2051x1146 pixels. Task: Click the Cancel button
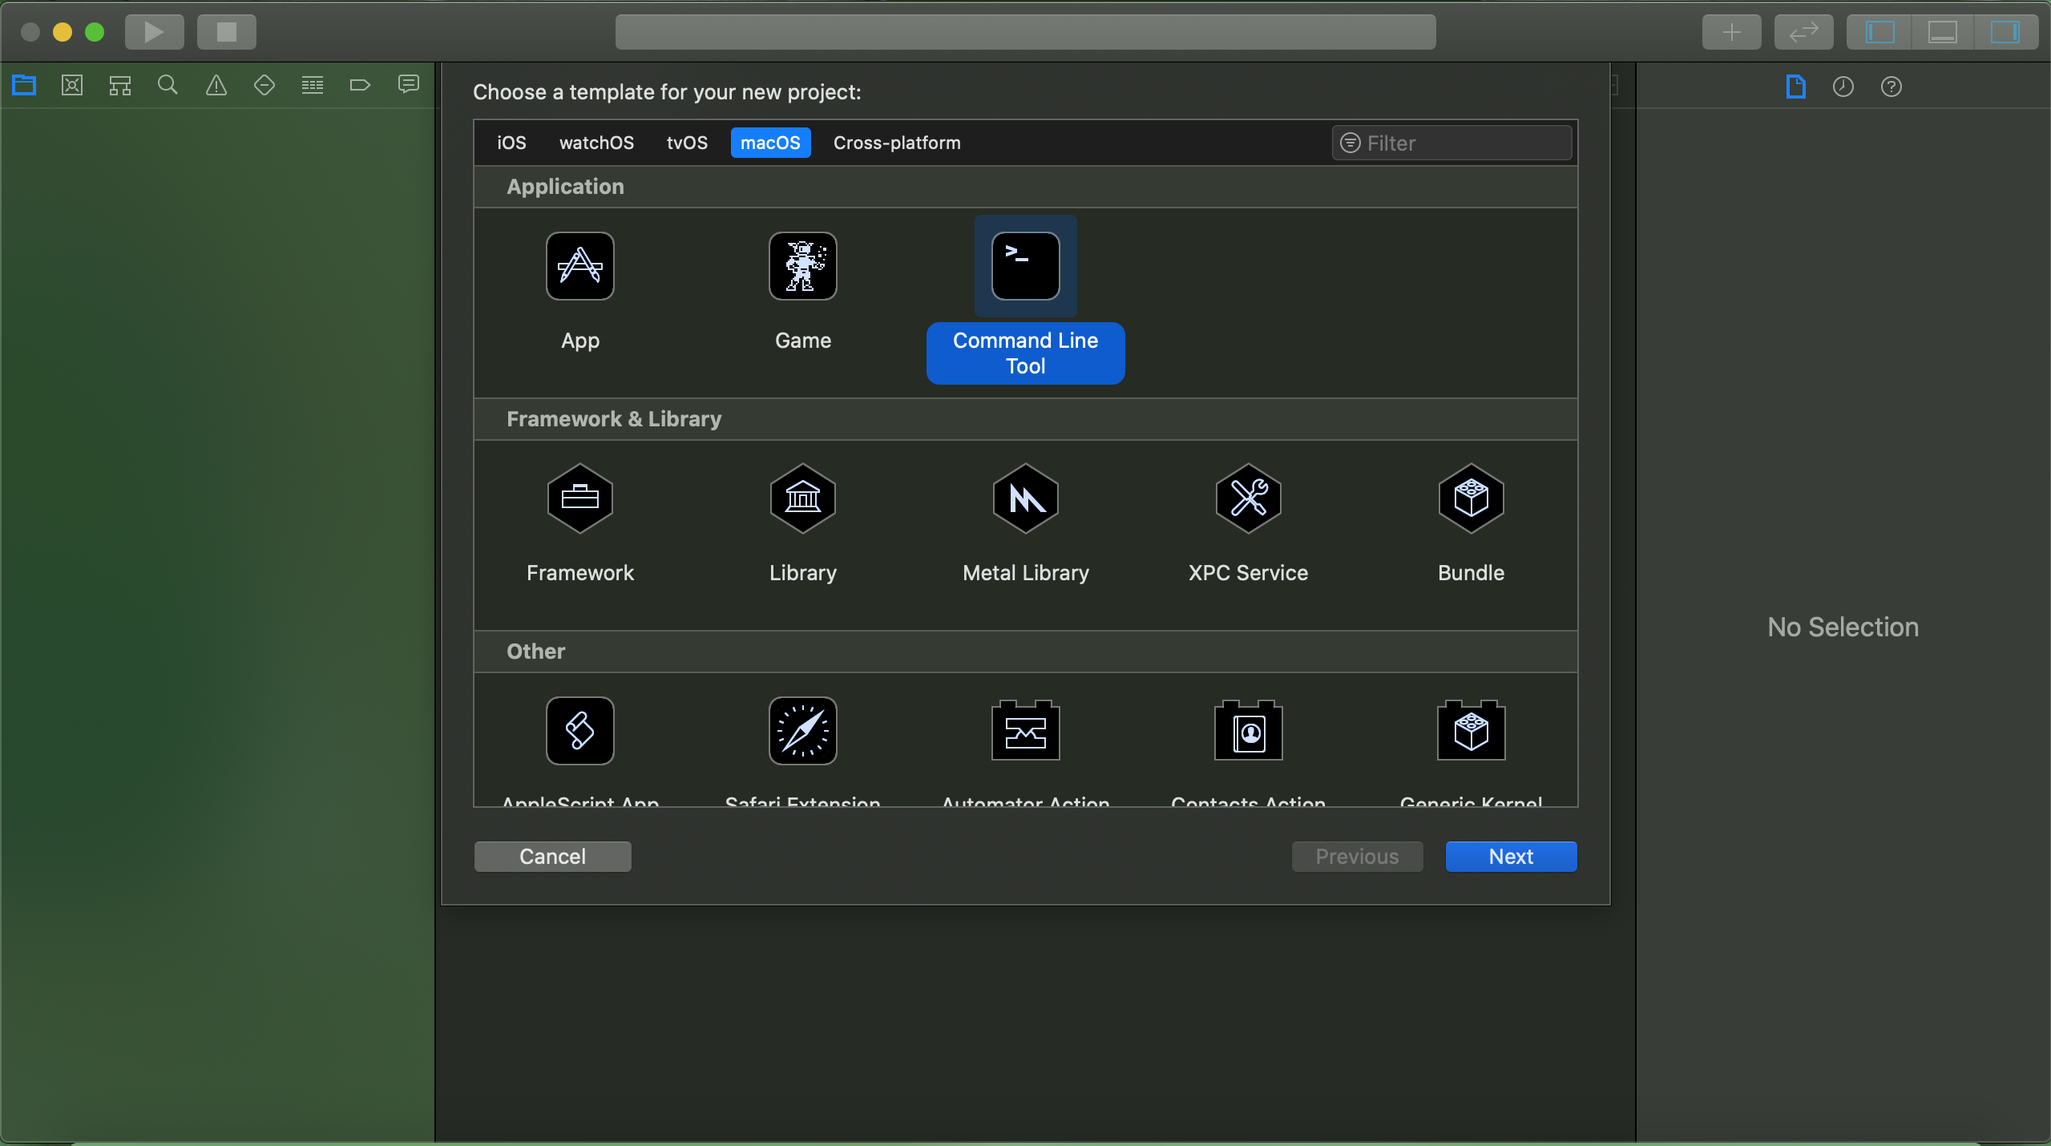pyautogui.click(x=553, y=857)
